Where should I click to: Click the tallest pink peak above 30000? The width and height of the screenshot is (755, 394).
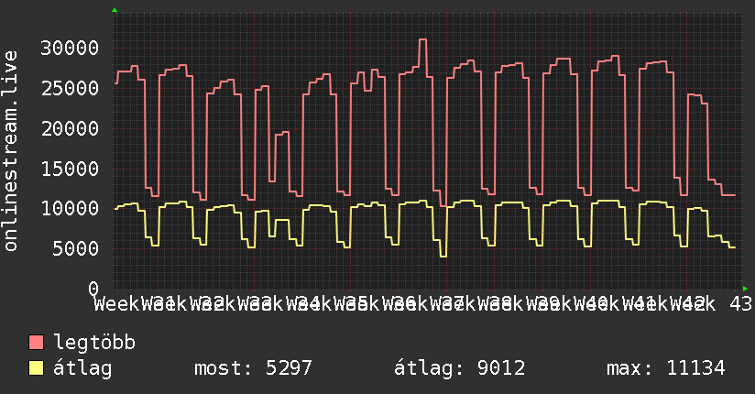point(422,39)
